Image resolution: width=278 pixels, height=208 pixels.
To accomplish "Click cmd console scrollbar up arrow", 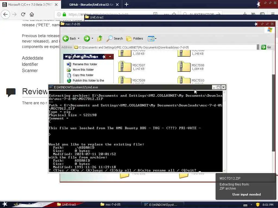I will click(224, 92).
